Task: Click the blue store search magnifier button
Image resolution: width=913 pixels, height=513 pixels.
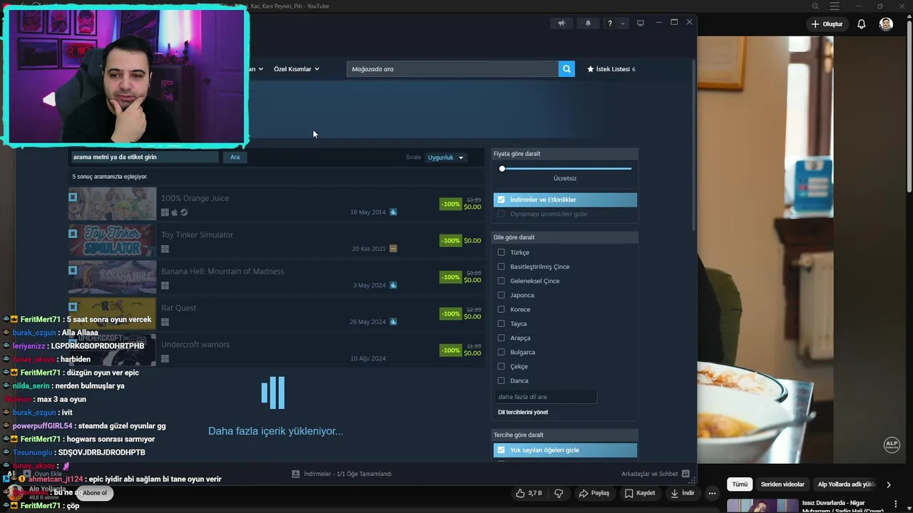Action: (x=566, y=69)
